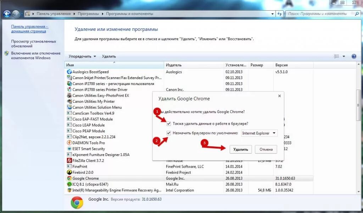Expand the Программы breadcrumb arrow
Image resolution: width=363 pixels, height=213 pixels.
tap(102, 14)
